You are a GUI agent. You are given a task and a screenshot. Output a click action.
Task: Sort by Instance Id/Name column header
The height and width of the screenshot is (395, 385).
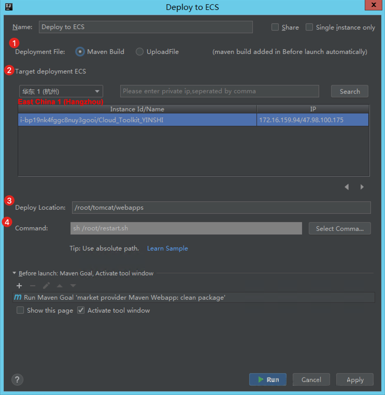(x=137, y=109)
